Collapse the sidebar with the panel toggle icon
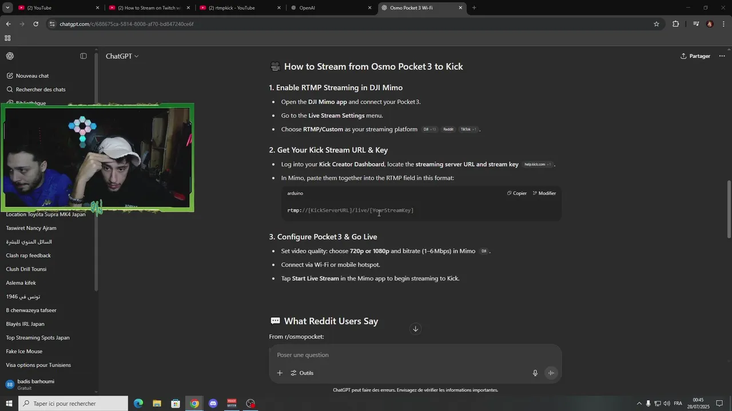The width and height of the screenshot is (732, 411). pyautogui.click(x=83, y=56)
